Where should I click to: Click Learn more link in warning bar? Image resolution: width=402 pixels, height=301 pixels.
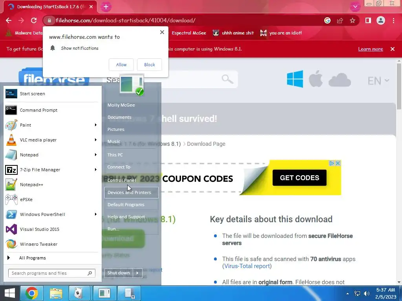371,49
